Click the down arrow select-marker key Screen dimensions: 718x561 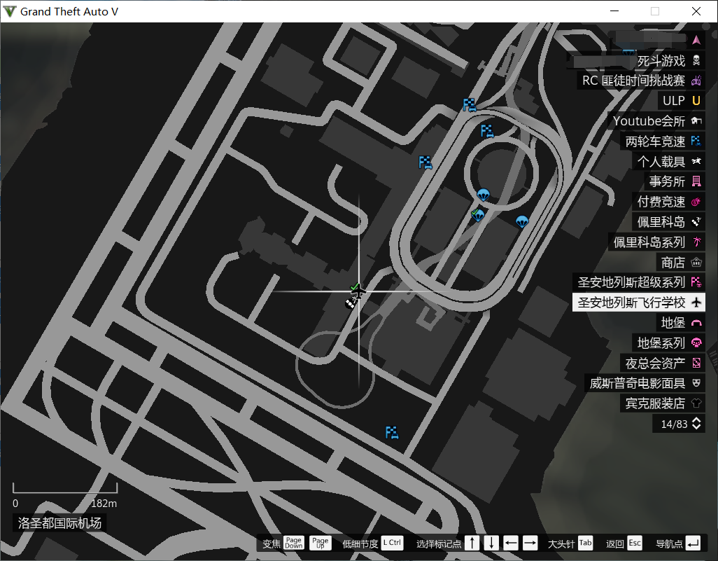click(x=491, y=543)
